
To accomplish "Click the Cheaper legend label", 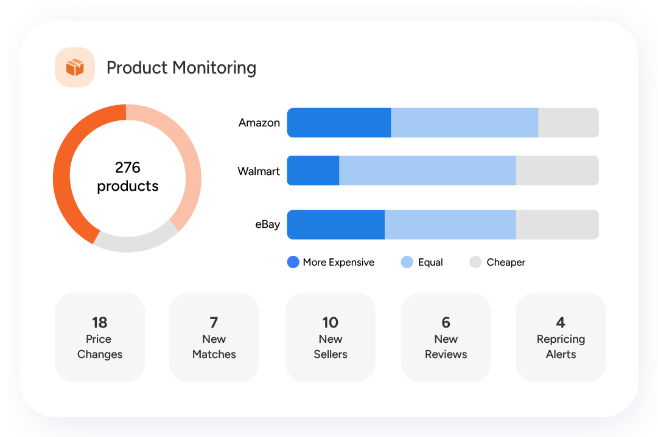I will (506, 263).
